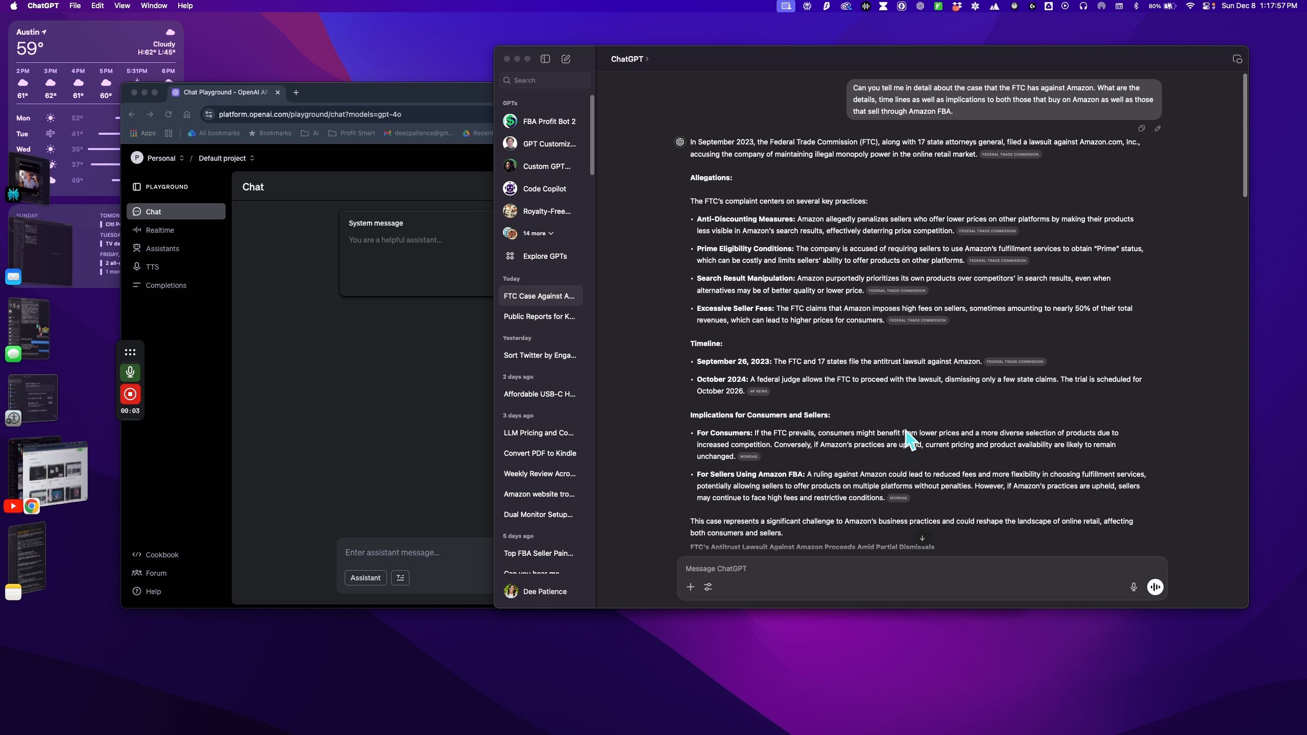
Task: Open the Edit menu
Action: coord(98,6)
